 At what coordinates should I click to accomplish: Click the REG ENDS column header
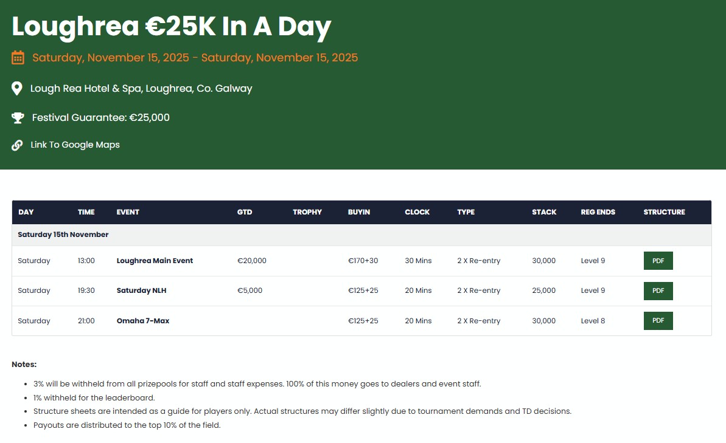(x=598, y=212)
